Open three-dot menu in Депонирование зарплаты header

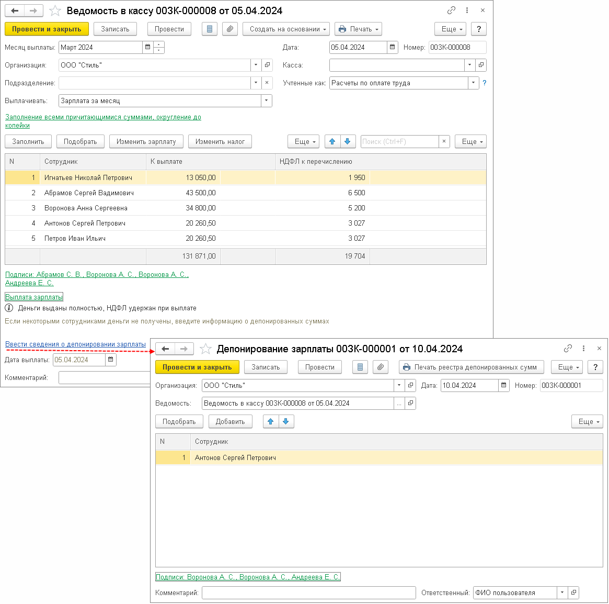(x=583, y=349)
